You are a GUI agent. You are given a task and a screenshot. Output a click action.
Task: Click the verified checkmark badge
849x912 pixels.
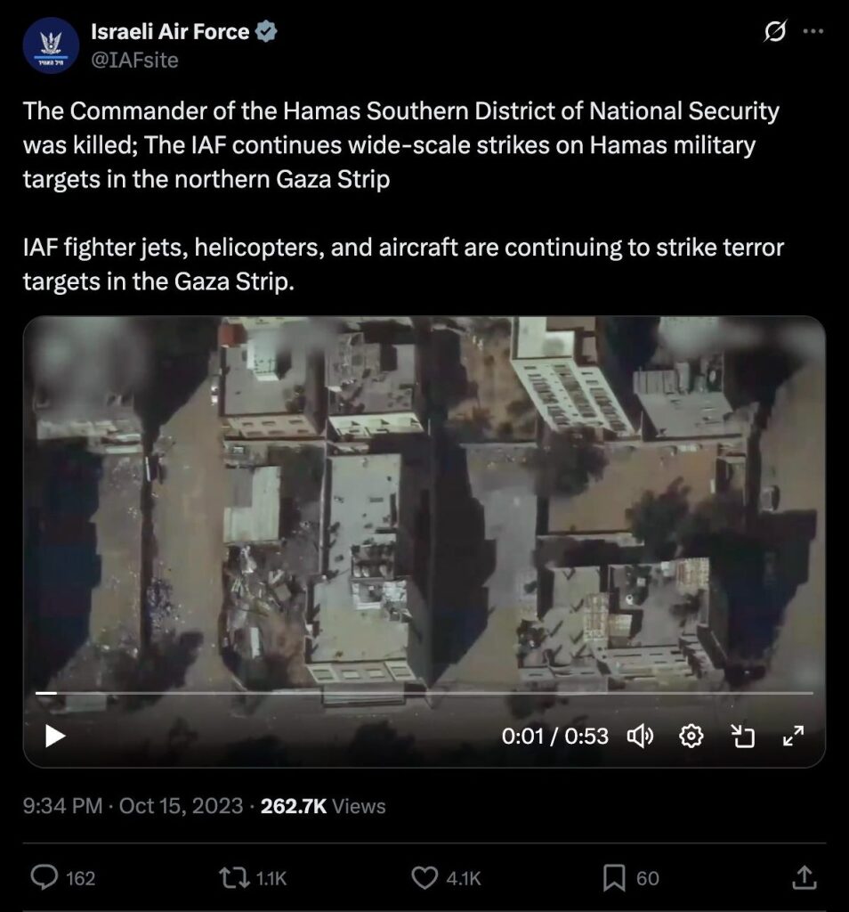tap(265, 31)
